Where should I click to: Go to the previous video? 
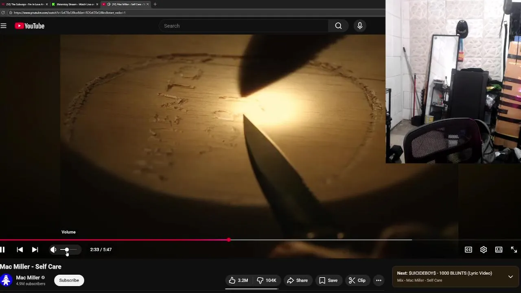point(20,249)
